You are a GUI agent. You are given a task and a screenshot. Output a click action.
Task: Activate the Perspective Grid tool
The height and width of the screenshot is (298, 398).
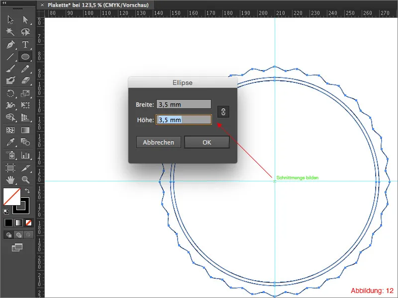click(x=25, y=117)
